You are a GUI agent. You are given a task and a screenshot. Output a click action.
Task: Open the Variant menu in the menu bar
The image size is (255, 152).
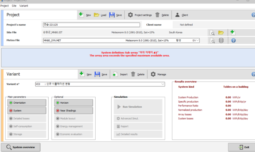24,6
